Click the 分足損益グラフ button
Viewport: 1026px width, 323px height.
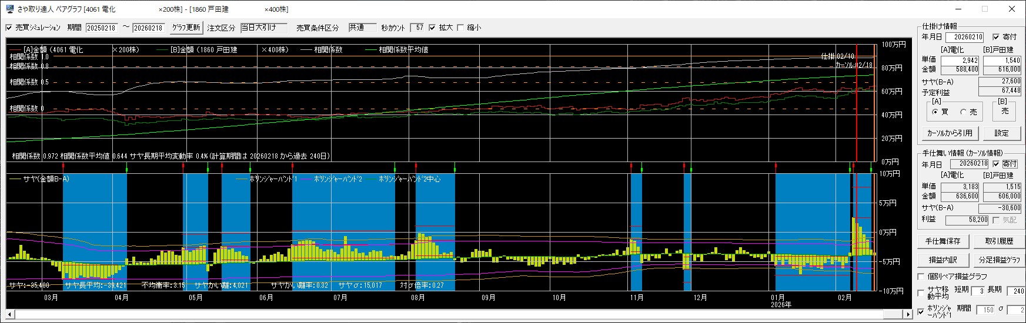[999, 260]
